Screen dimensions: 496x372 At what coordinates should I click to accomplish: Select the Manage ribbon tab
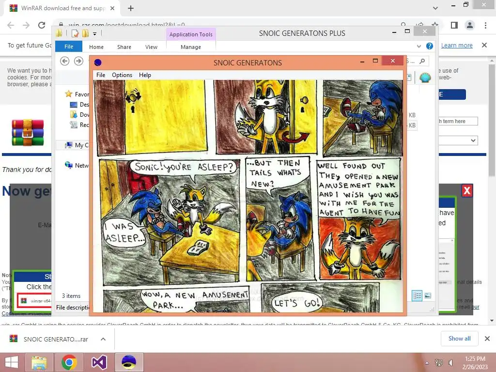pos(191,47)
